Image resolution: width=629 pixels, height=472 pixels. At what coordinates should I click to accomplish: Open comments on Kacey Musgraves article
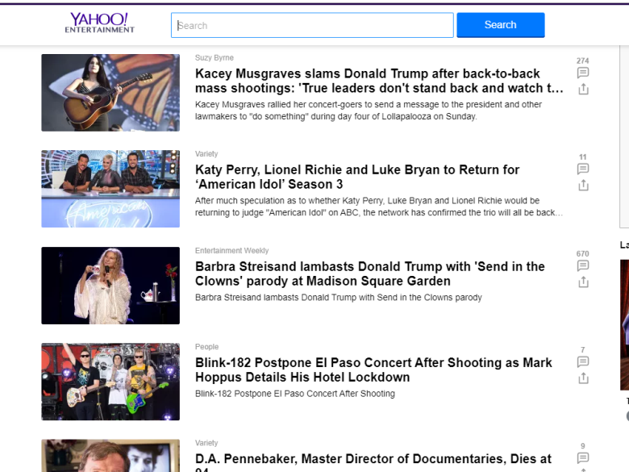583,73
